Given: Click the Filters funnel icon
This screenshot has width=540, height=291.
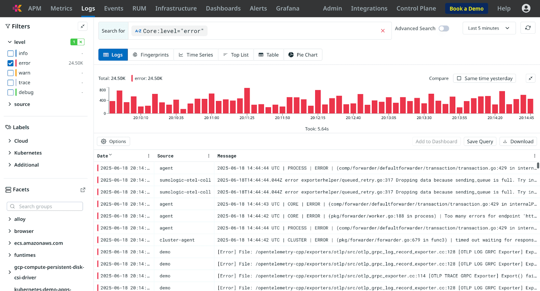Looking at the screenshot, I should [8, 26].
